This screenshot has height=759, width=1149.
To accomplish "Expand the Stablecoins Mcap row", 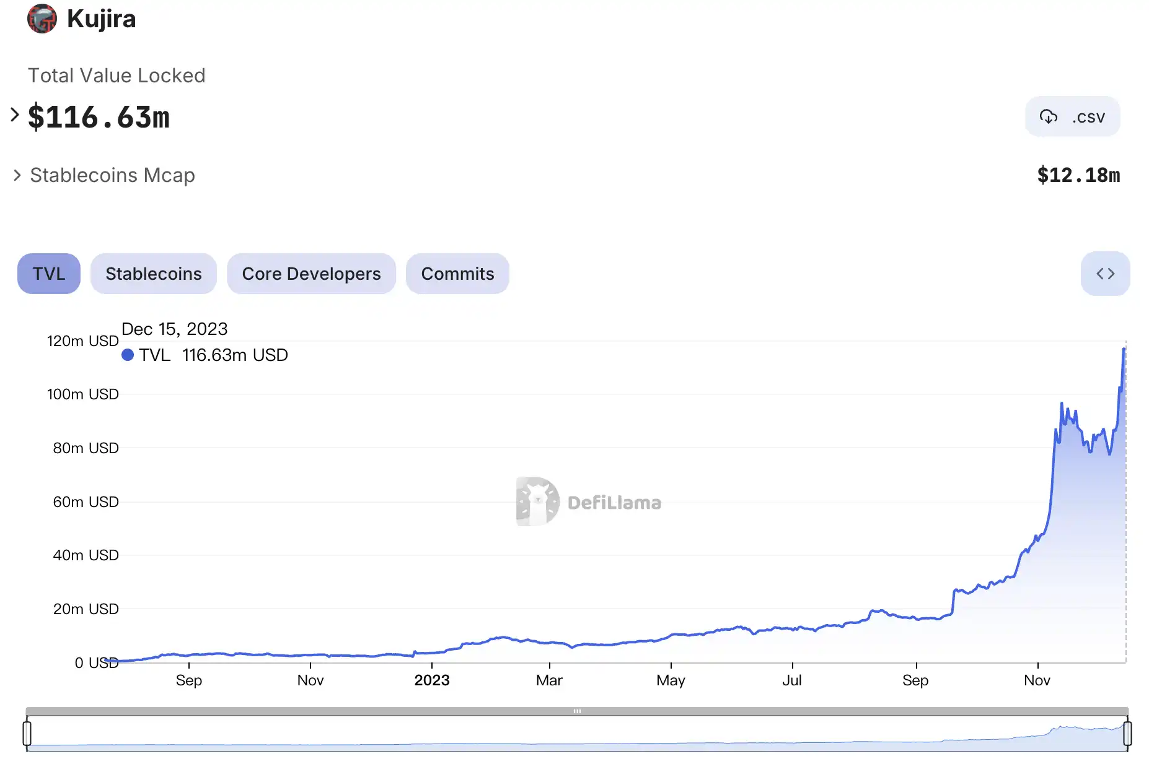I will (17, 176).
